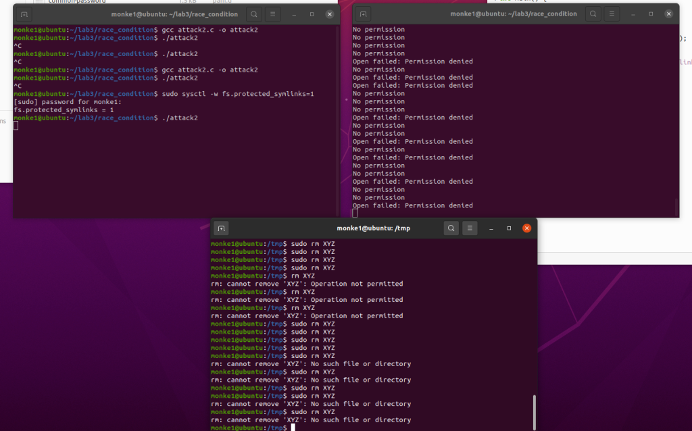
Task: Click first 'Operation not permitted' error line
Action: pos(307,284)
